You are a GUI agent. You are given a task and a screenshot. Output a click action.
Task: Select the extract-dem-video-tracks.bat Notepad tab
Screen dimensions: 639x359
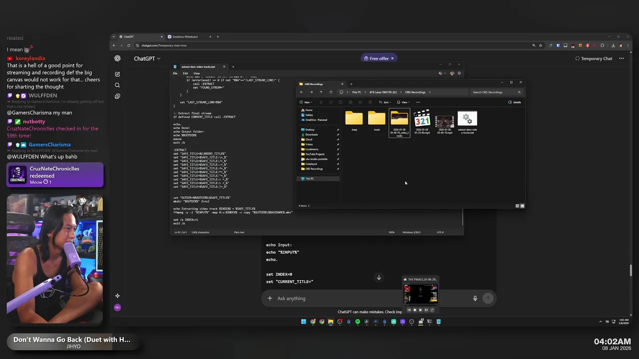[x=199, y=66]
